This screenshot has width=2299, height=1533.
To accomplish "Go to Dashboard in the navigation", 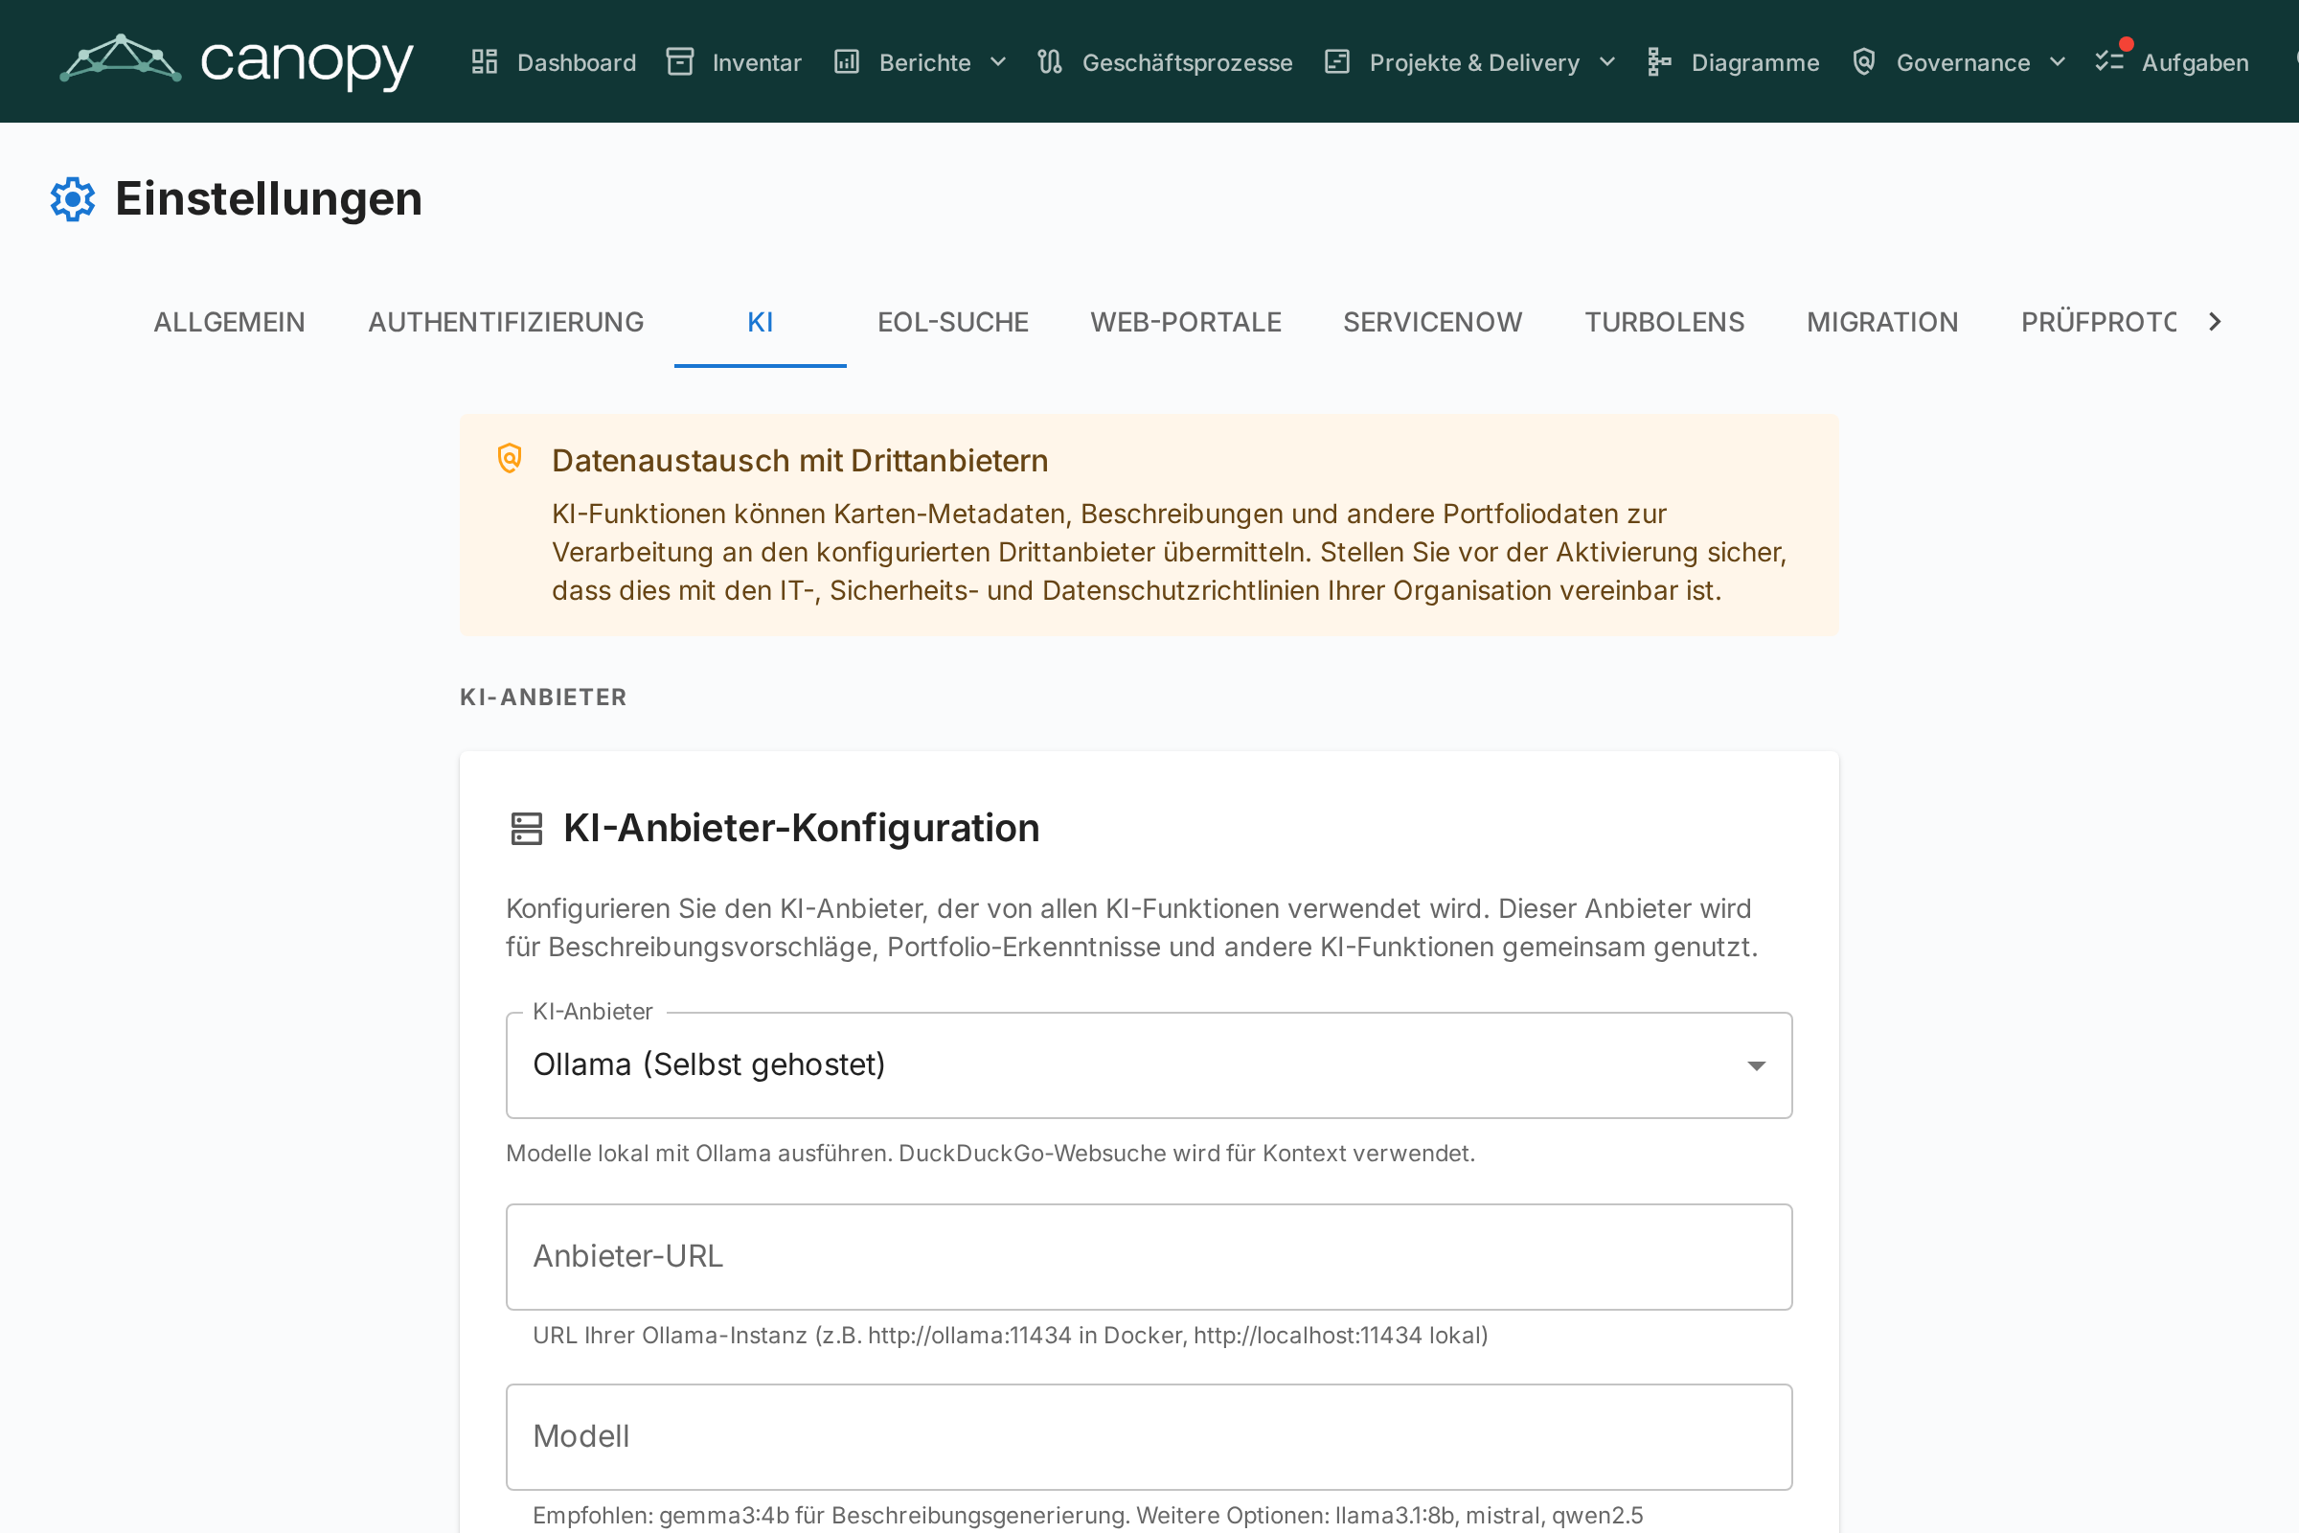I will point(555,62).
